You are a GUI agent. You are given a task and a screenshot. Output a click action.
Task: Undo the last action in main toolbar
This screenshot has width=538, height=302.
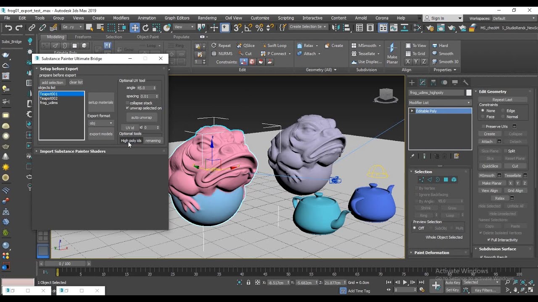(x=8, y=28)
